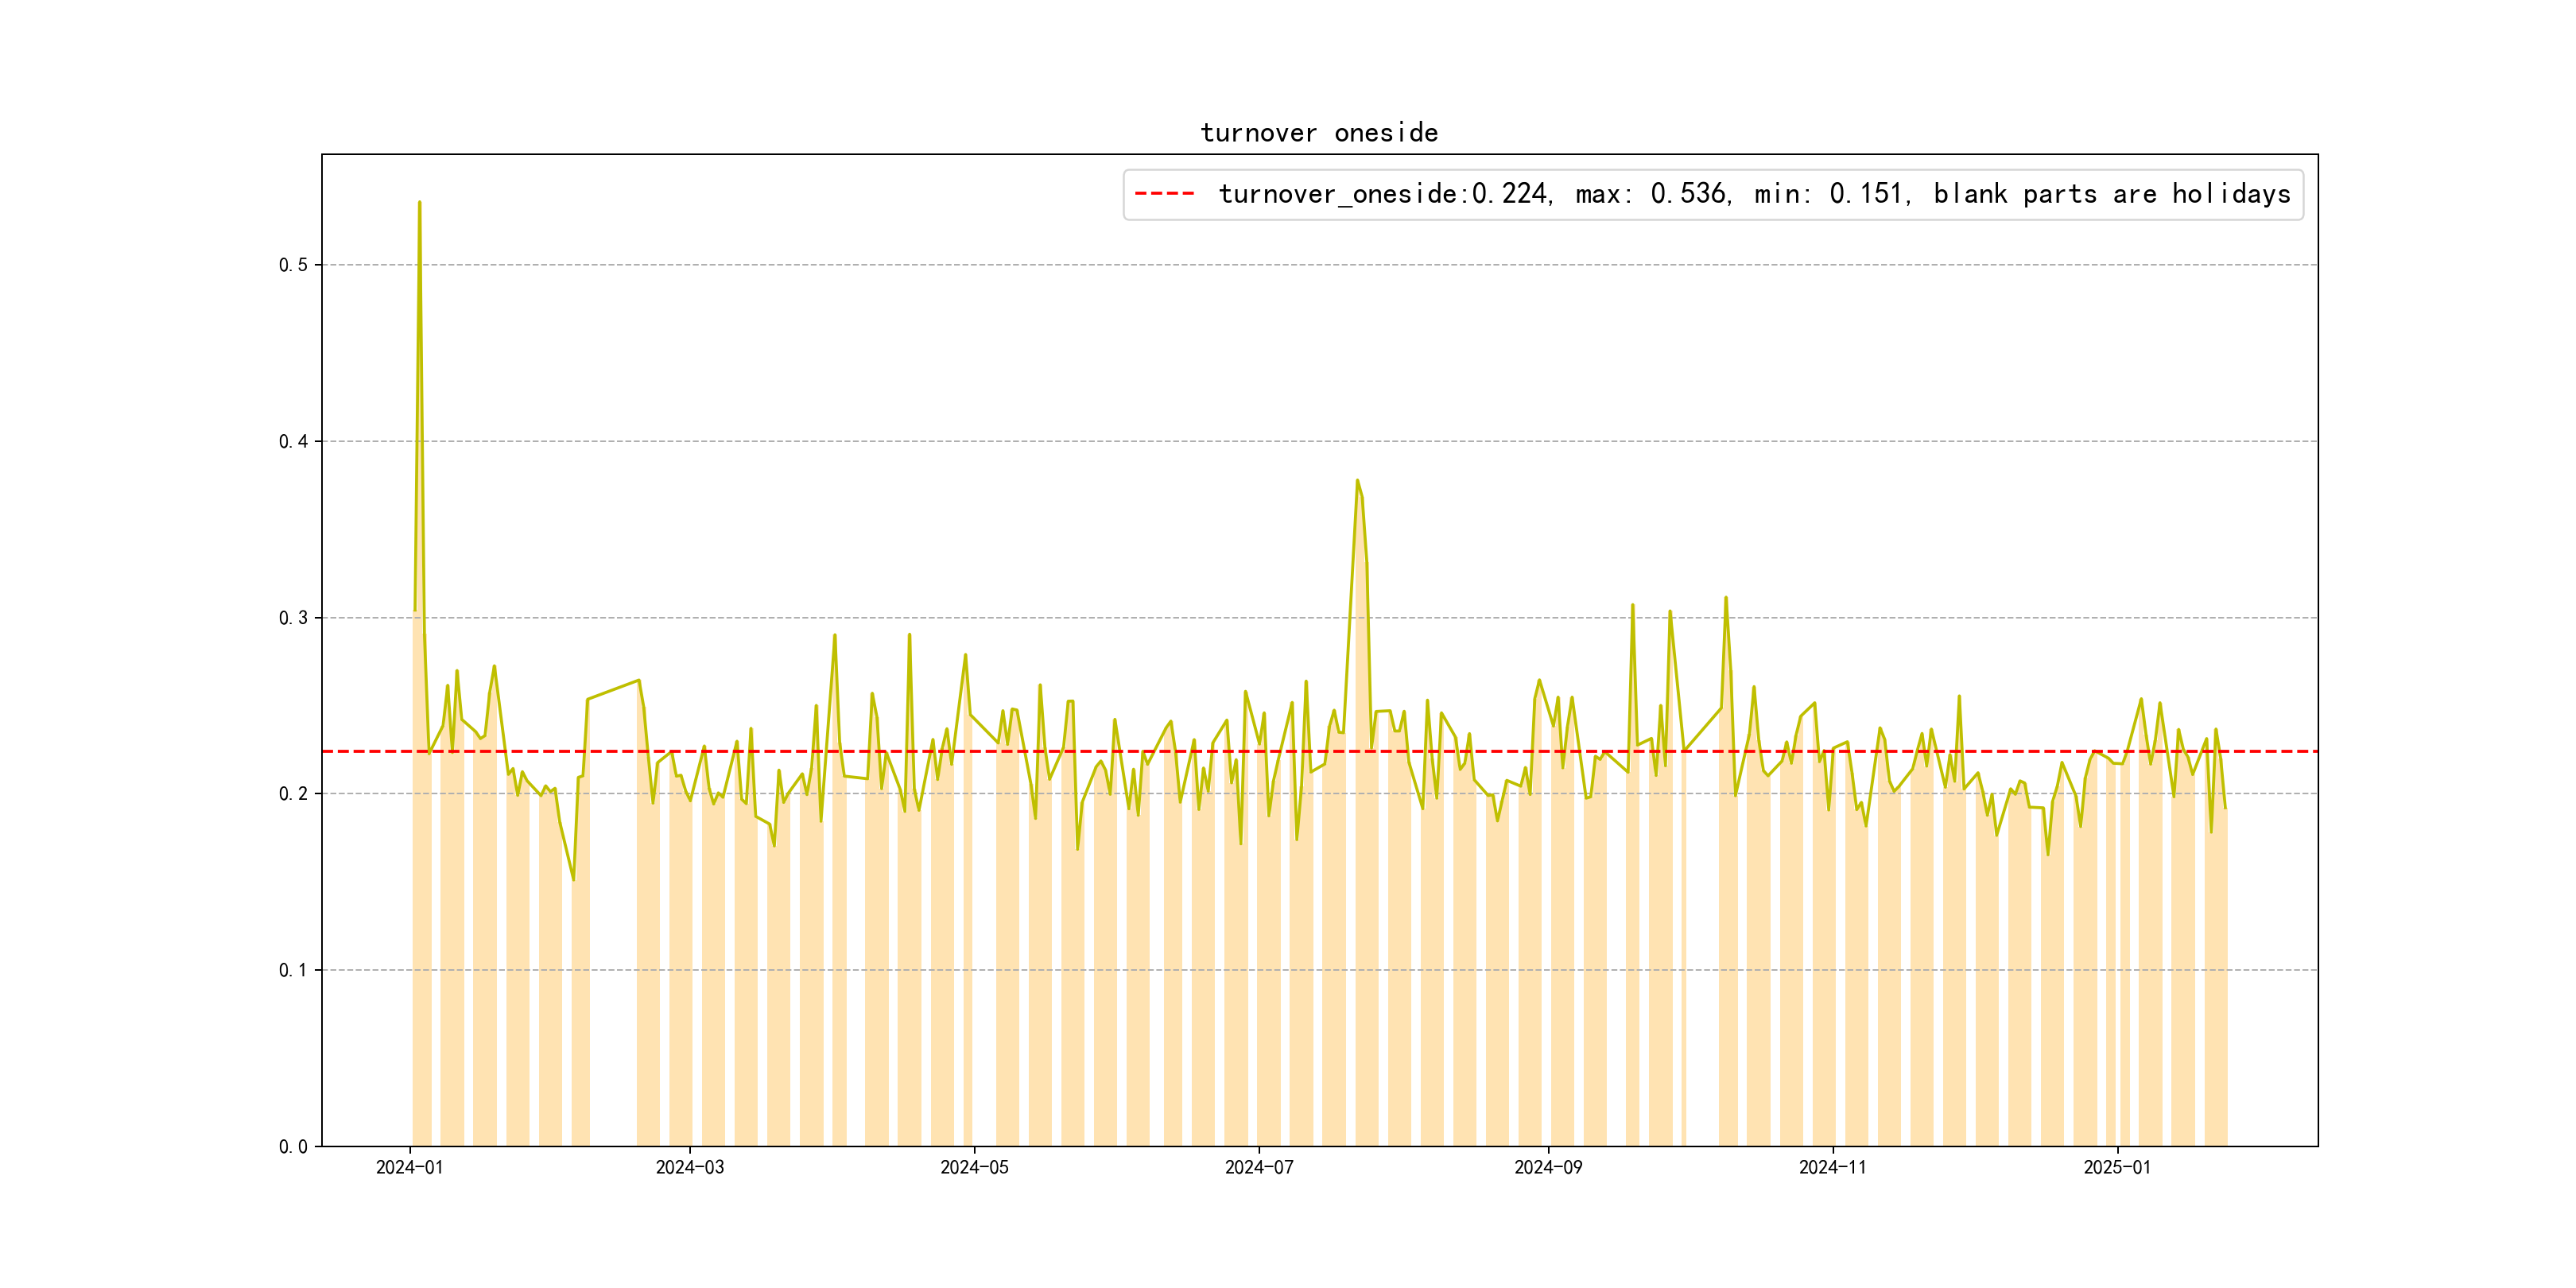Screen dimensions: 2576x1288
Task: Click the 0.0 y-axis tick label
Action: coord(293,1147)
